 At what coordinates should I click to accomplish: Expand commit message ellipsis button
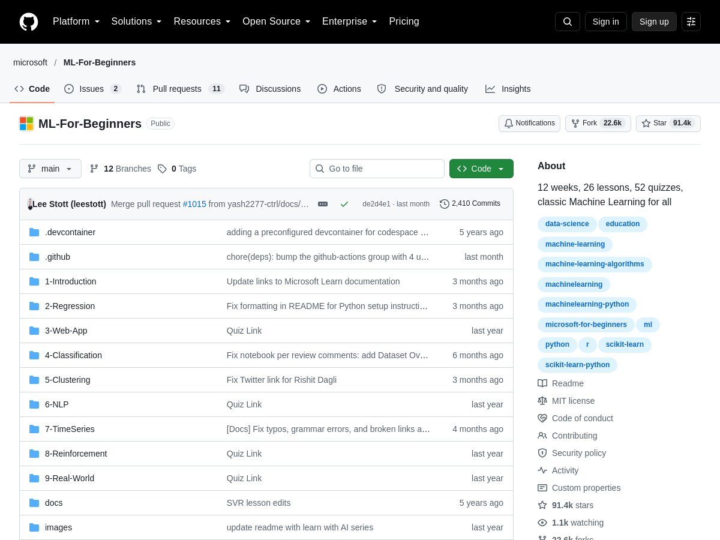click(x=323, y=204)
